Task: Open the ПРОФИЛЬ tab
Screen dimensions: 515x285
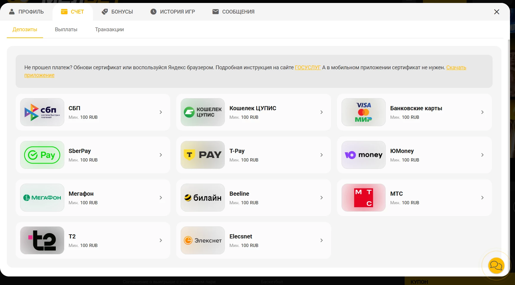Action: coord(26,12)
